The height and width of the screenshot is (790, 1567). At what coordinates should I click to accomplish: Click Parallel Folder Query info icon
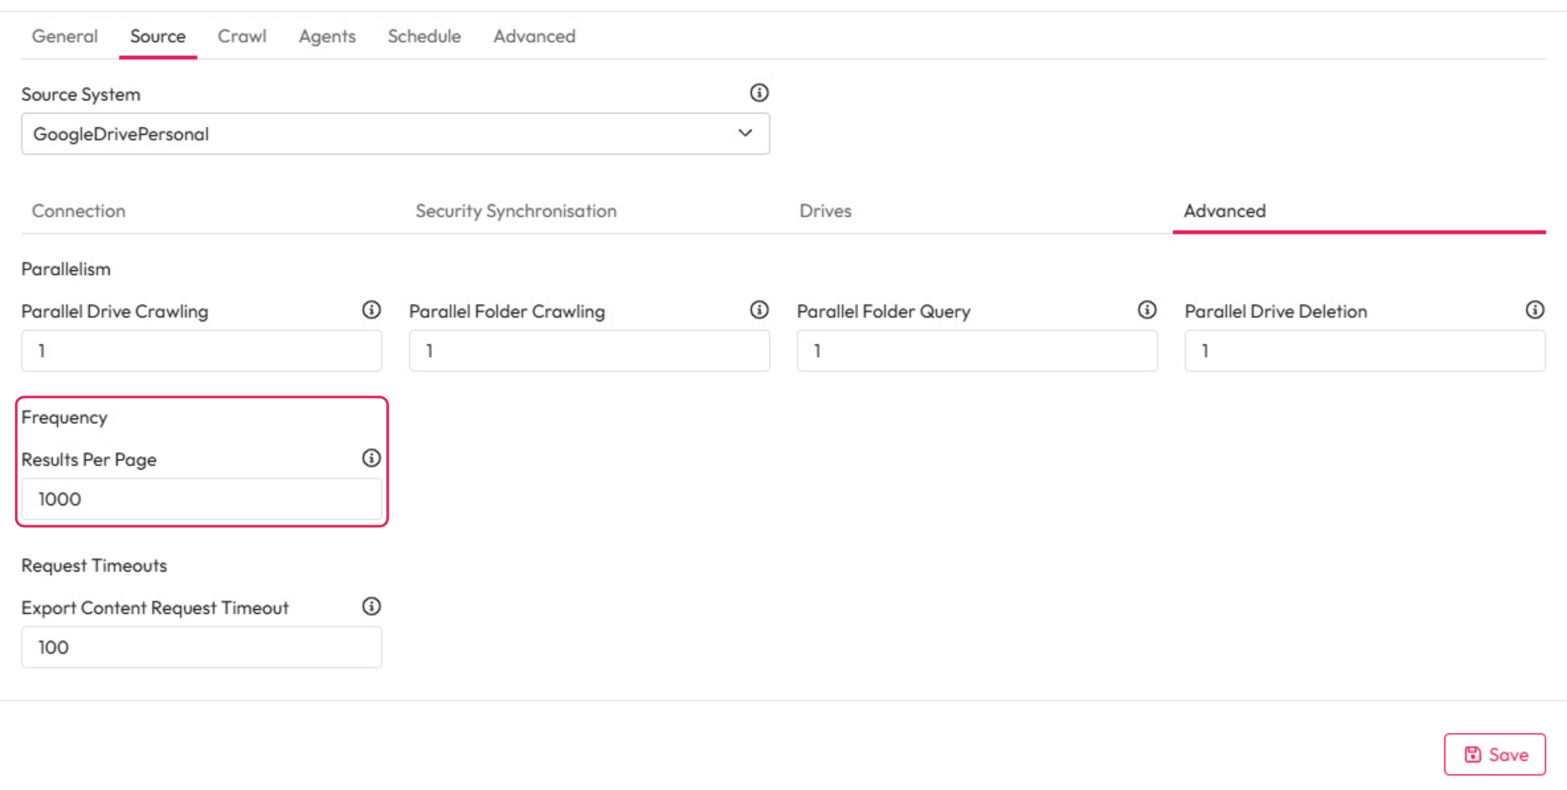pyautogui.click(x=1147, y=310)
